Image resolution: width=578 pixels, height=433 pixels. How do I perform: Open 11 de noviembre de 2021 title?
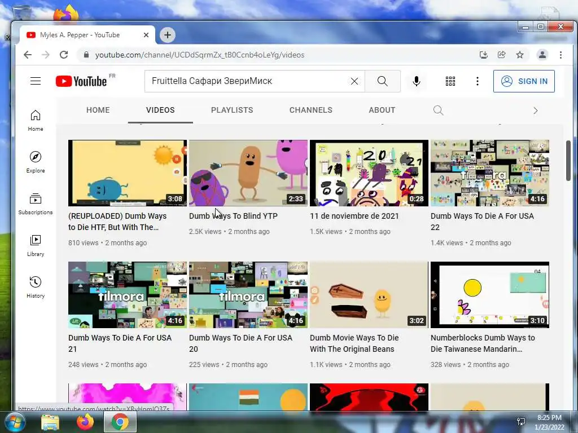(354, 216)
